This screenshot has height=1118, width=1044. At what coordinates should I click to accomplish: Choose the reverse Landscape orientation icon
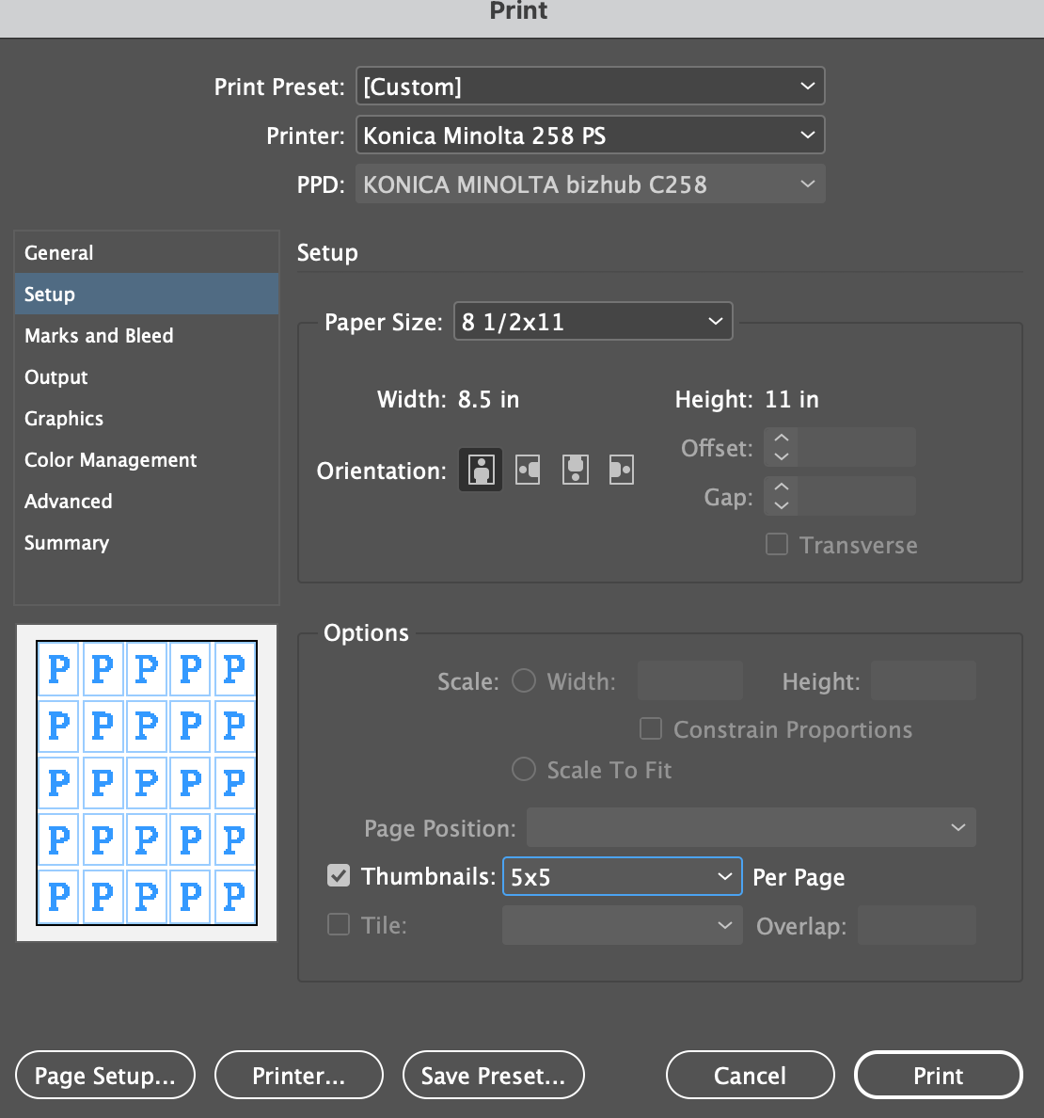point(622,470)
